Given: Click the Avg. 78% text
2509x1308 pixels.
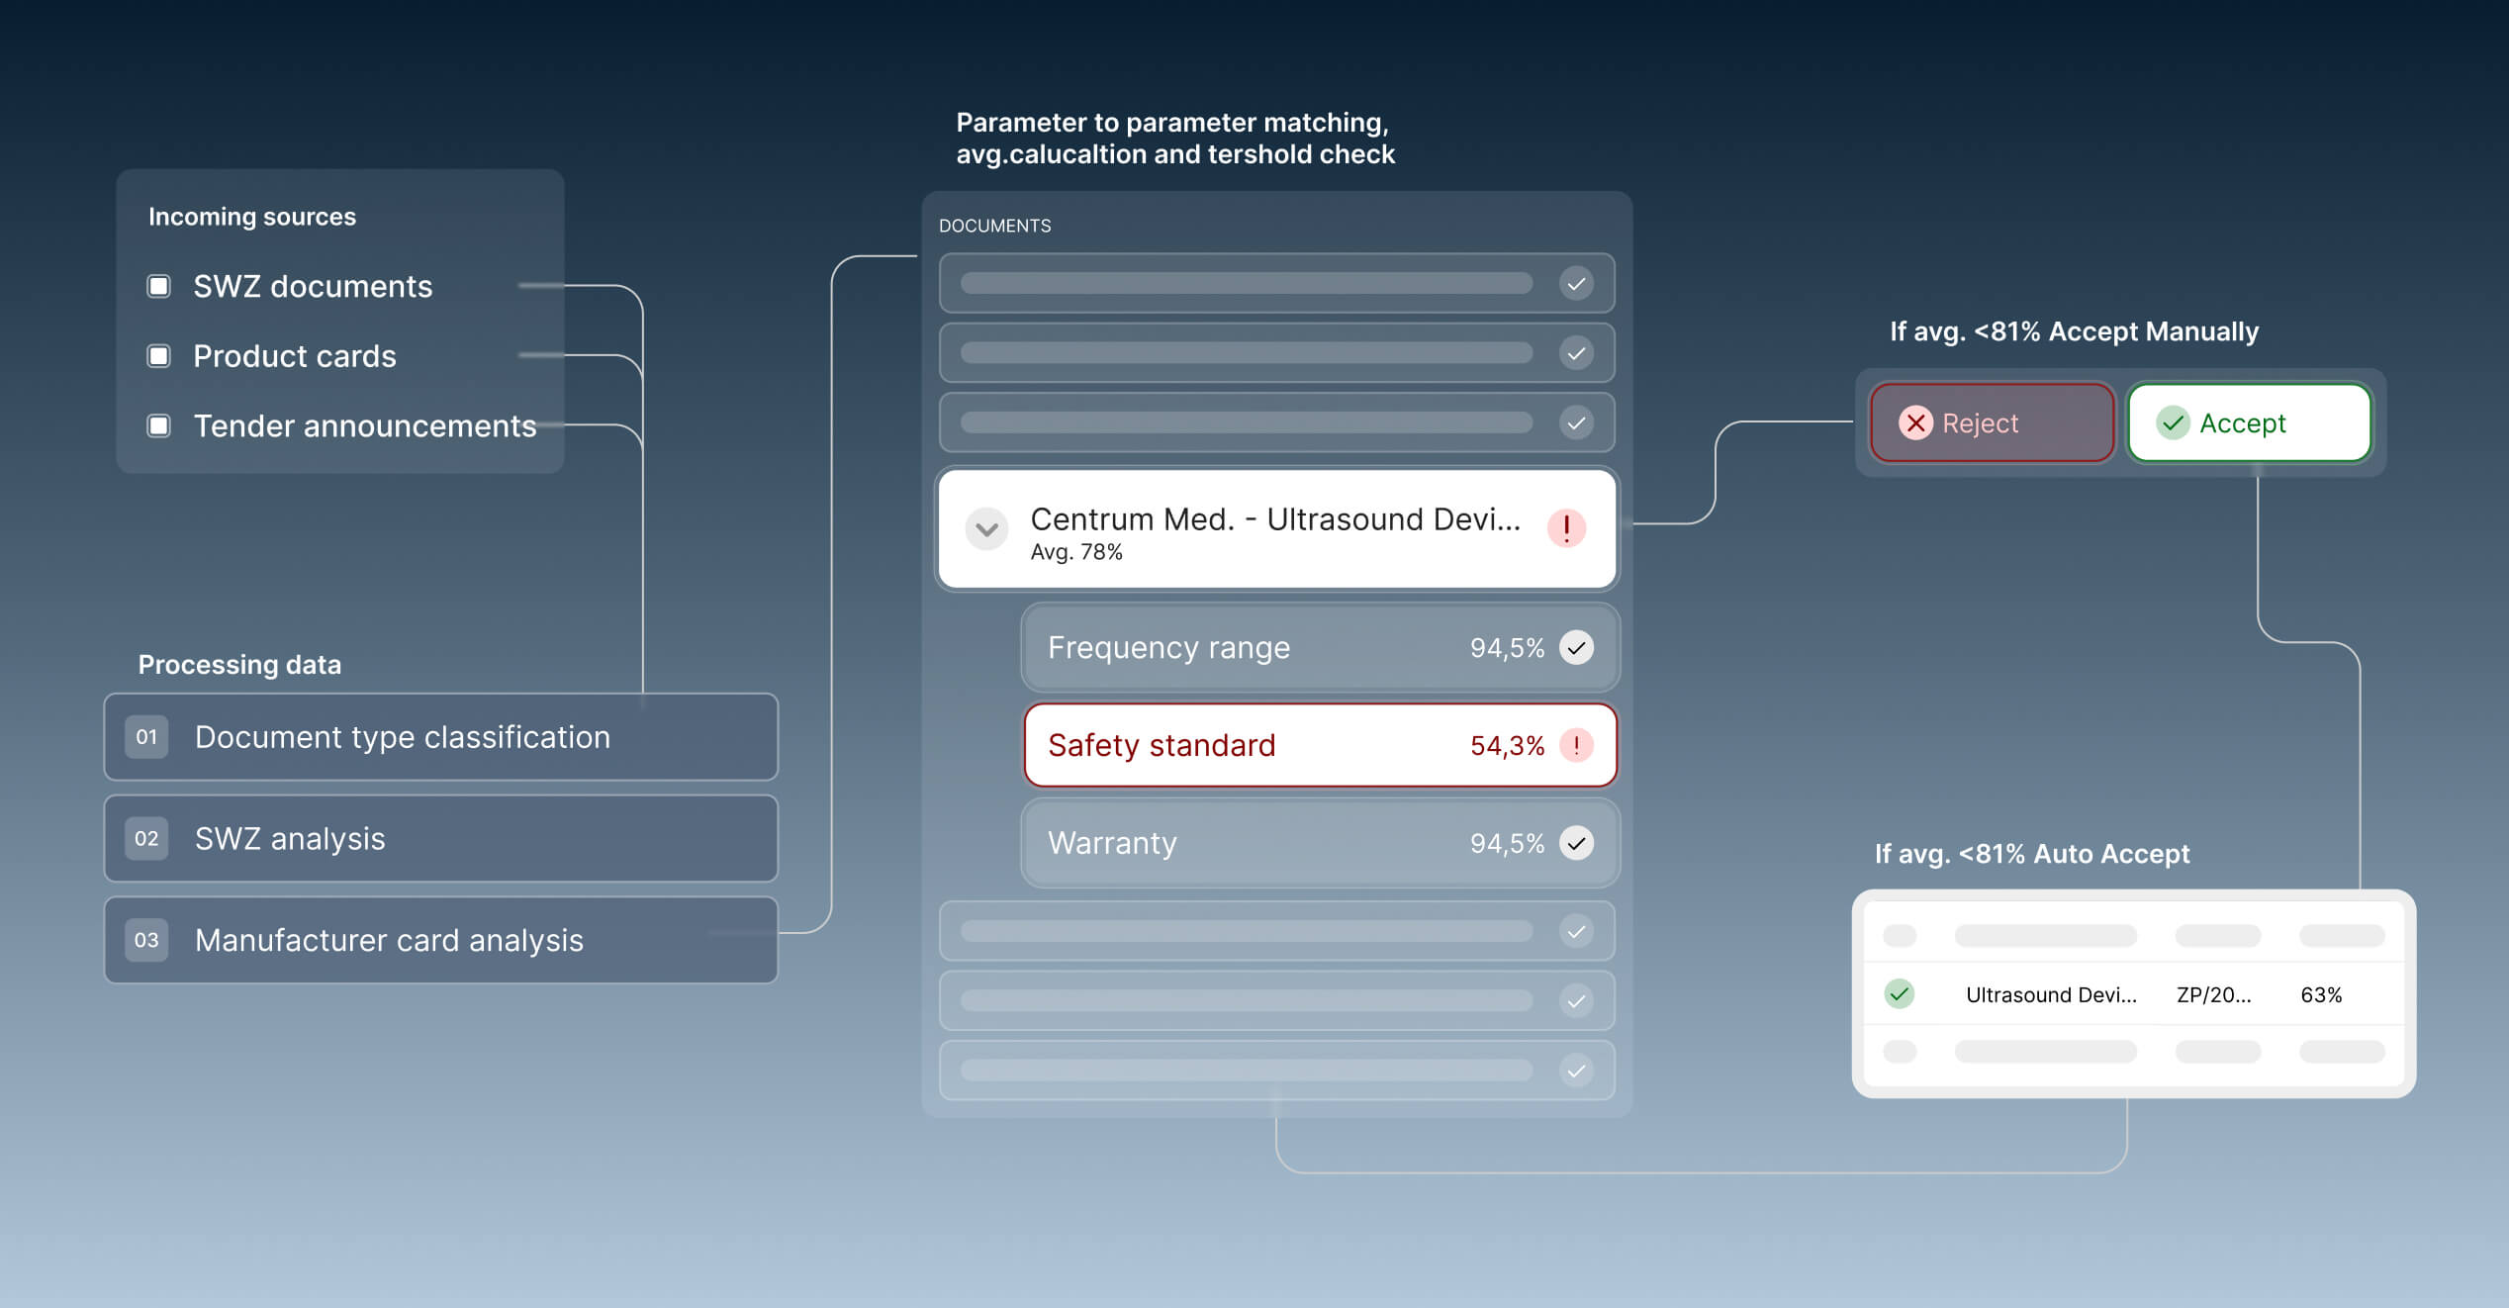Looking at the screenshot, I should point(1076,552).
